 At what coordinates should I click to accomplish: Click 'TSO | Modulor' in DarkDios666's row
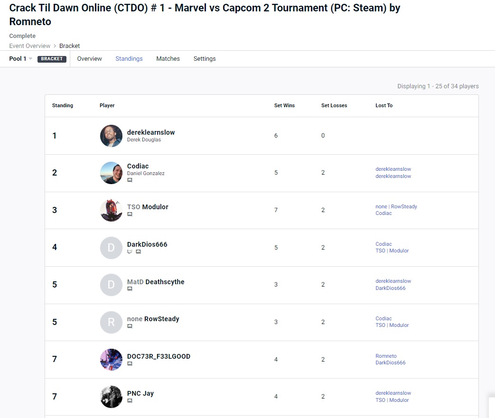(392, 251)
